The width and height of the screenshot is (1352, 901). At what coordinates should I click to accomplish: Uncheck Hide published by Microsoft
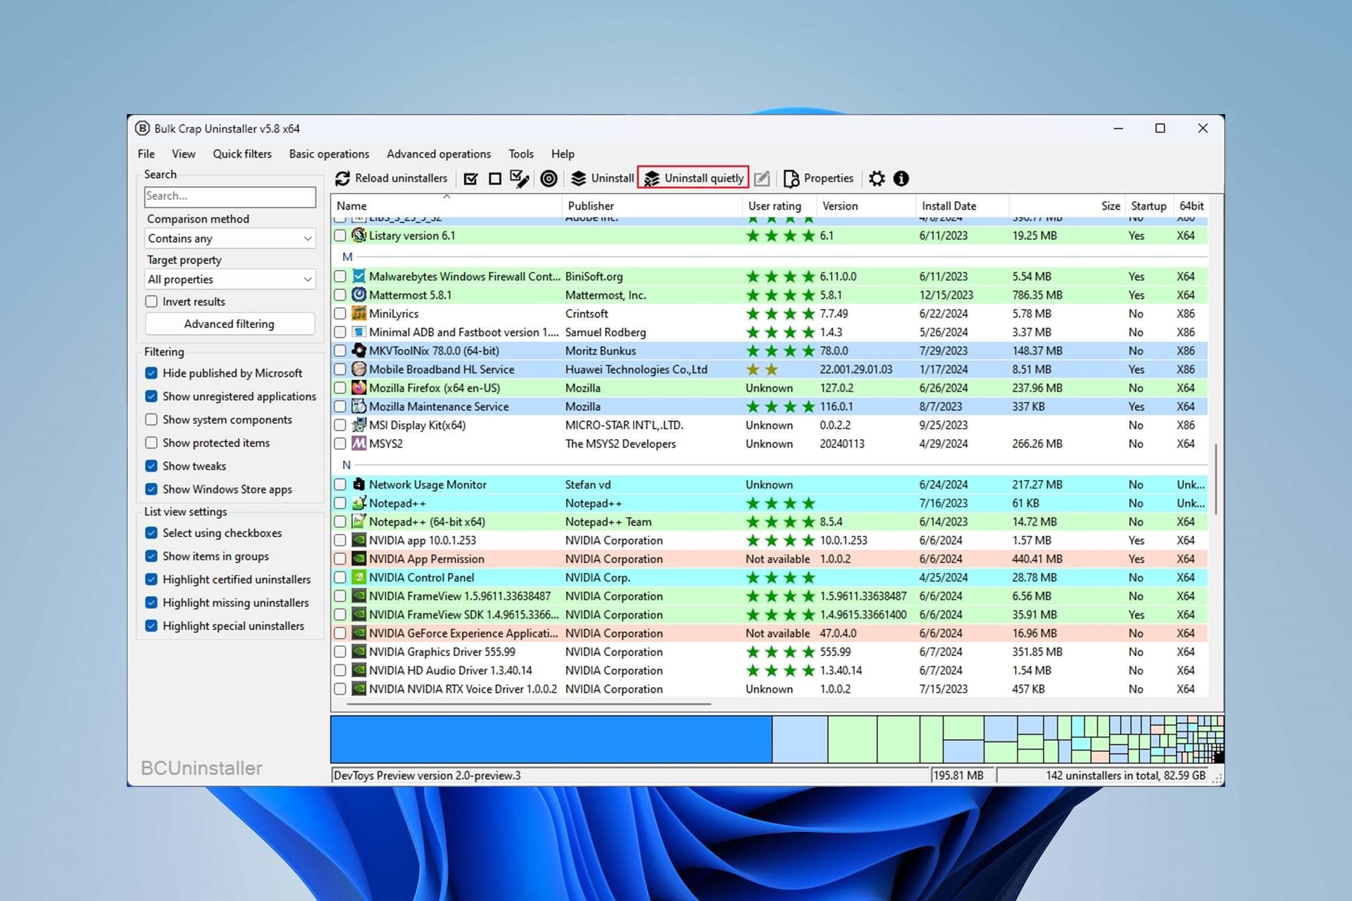[x=151, y=373]
